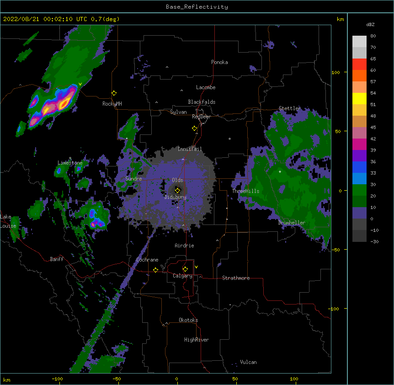Click the yellow diamond marker below Cochrane label

155,270
